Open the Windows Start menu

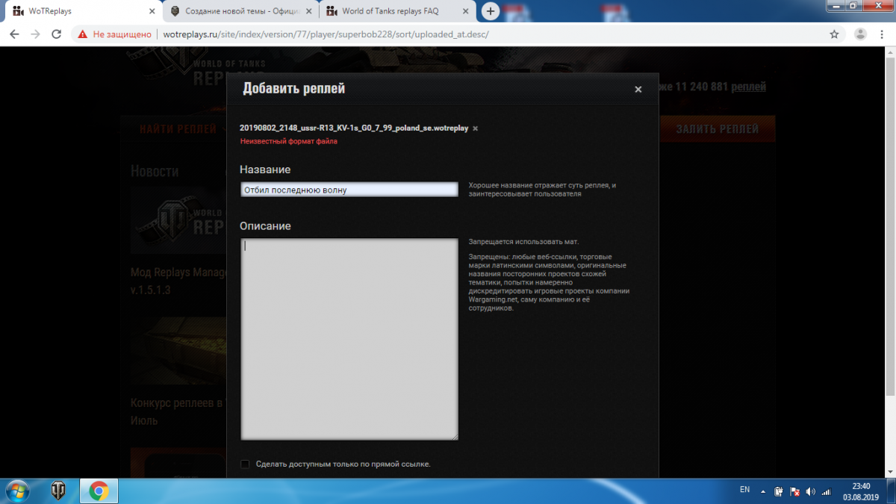point(16,491)
